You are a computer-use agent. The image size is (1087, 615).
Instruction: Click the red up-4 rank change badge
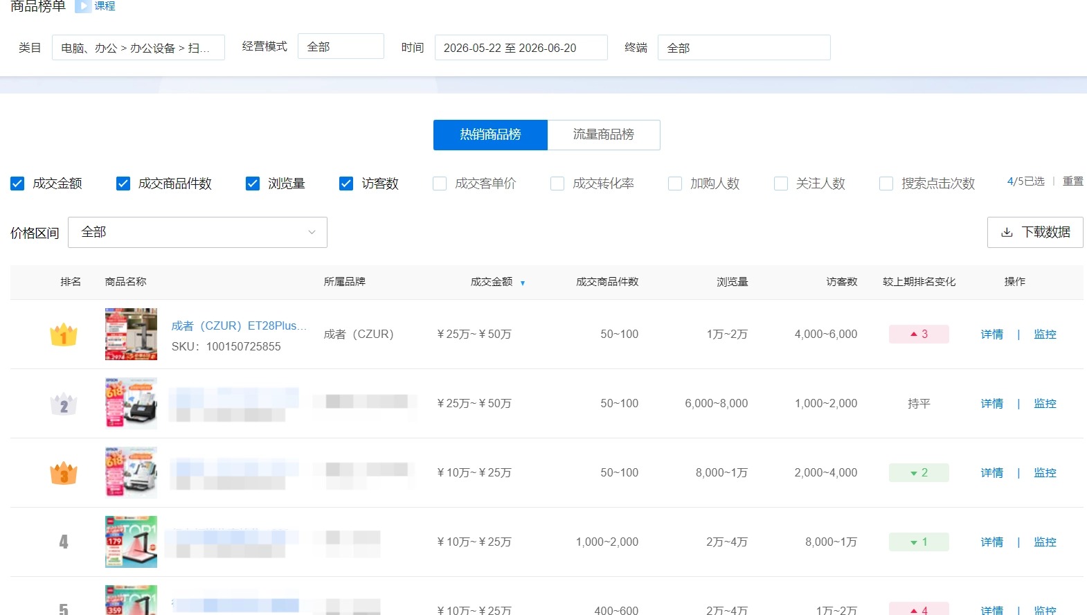pyautogui.click(x=919, y=610)
